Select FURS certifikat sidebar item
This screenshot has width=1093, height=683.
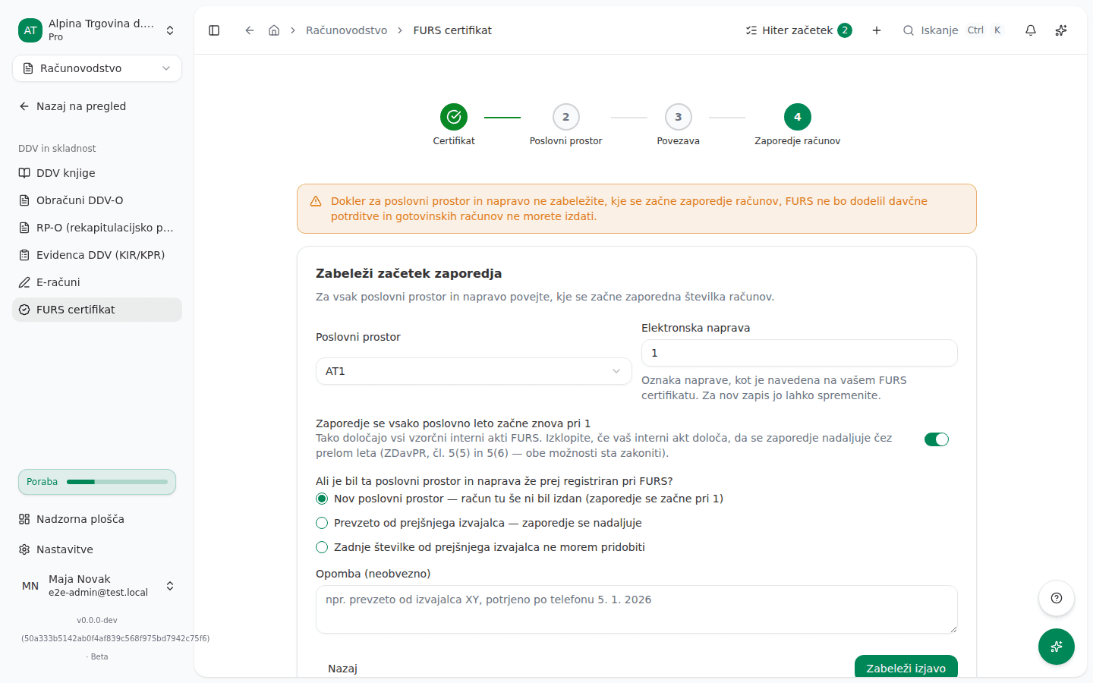tap(97, 310)
